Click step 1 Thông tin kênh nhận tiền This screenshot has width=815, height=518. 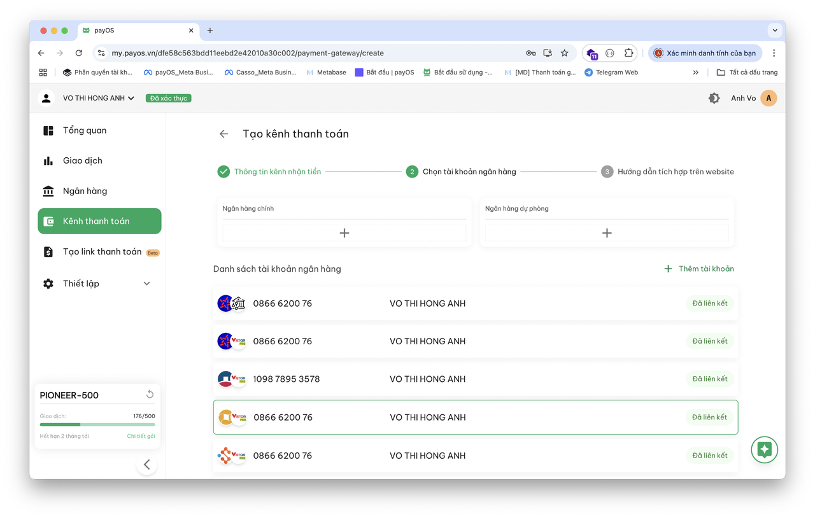coord(269,172)
